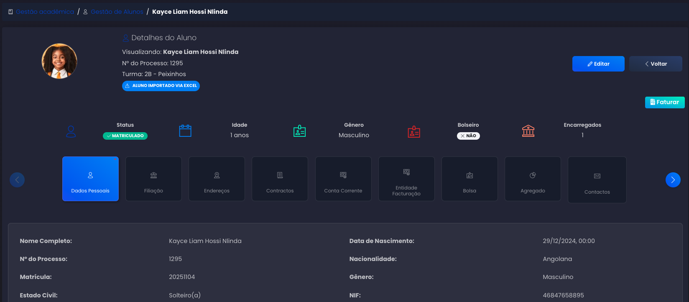Viewport: 689px width, 302px height.
Task: Click the red ID card icon beside Bolseiro
Action: point(414,132)
